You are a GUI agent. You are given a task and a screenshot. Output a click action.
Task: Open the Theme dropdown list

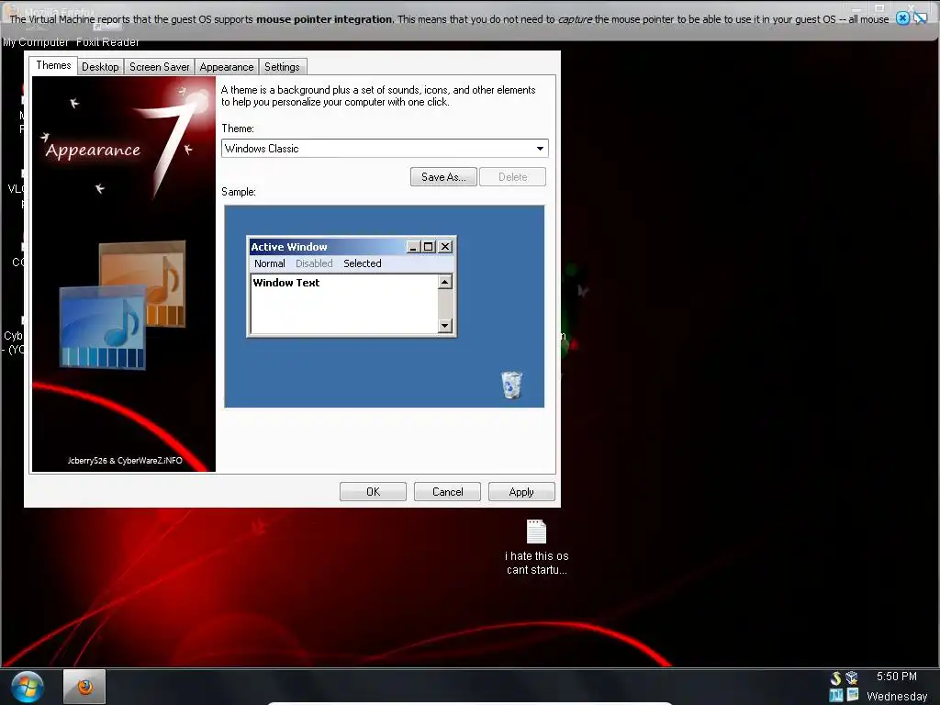tap(540, 149)
